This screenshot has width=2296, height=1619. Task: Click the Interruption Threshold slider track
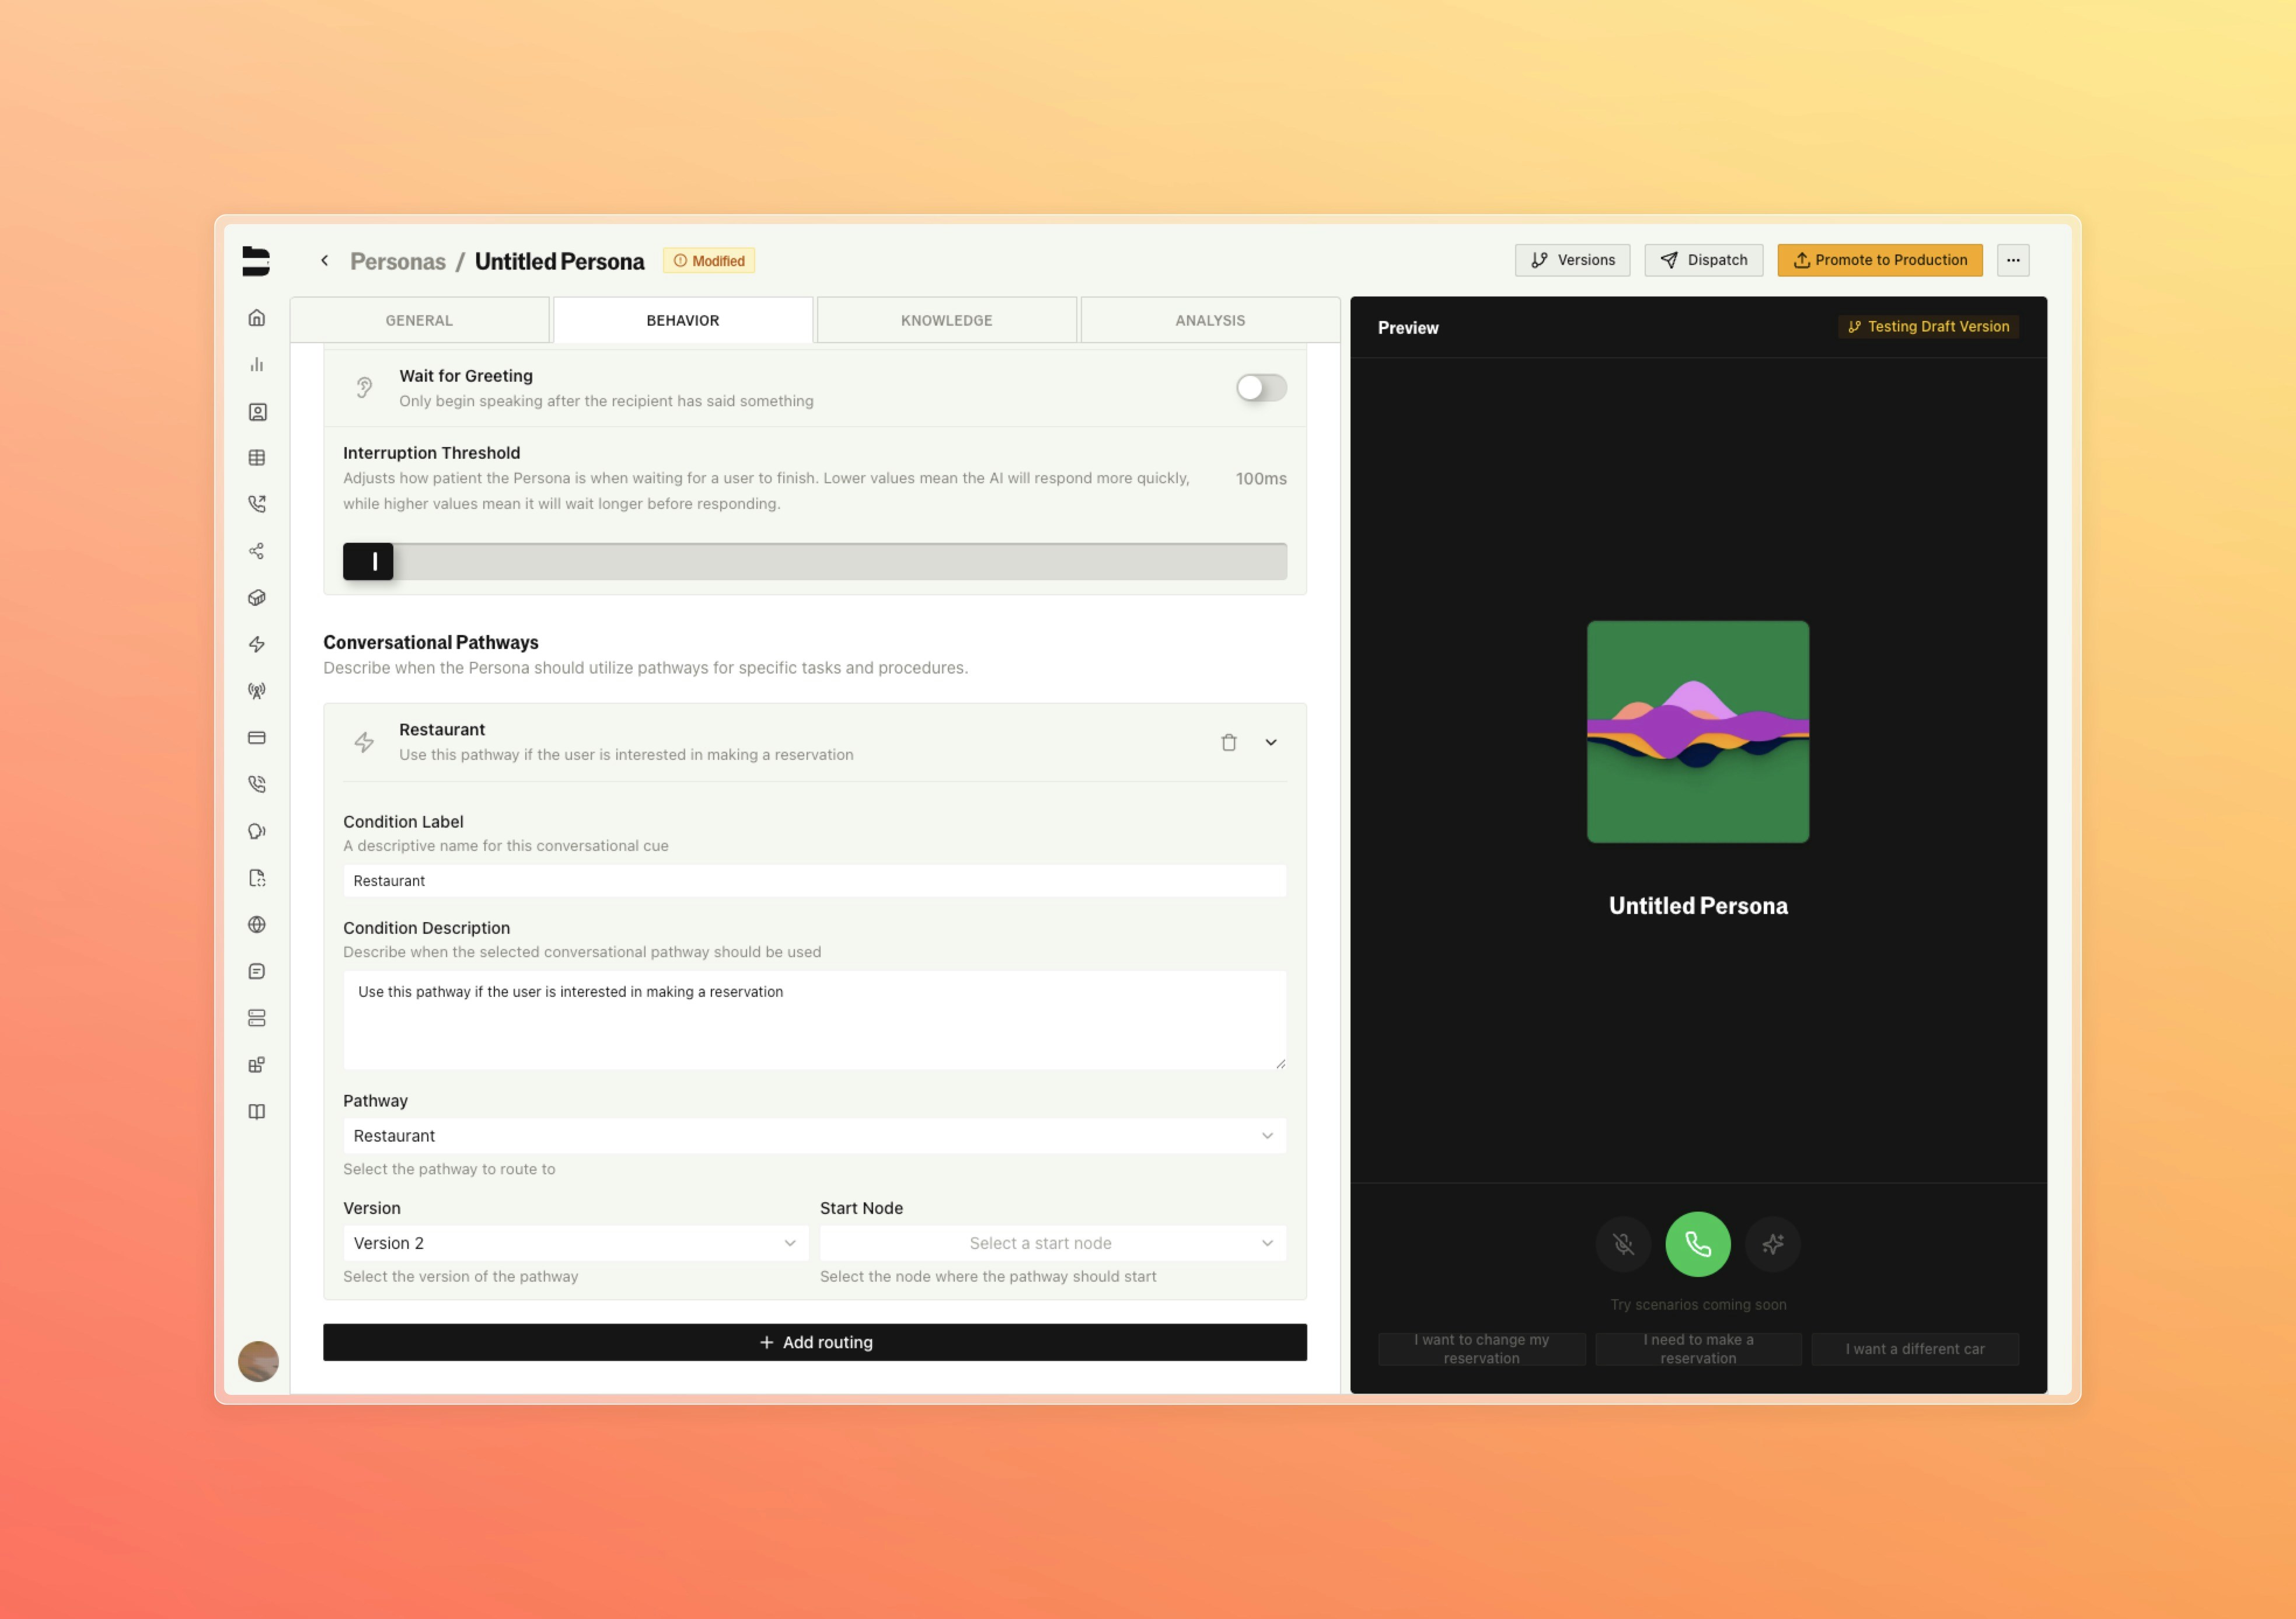pos(814,562)
